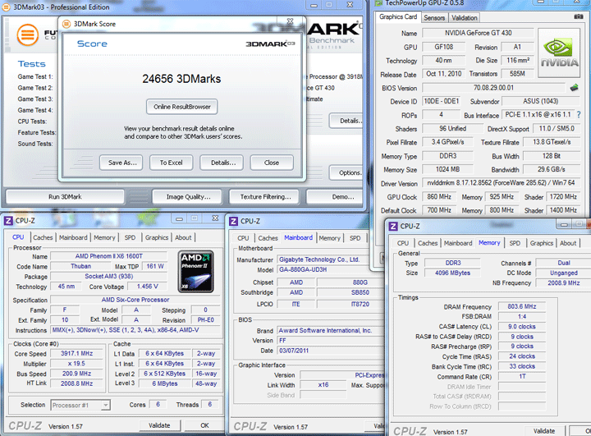Open Texture Filtering... settings
This screenshot has width=591, height=436.
coord(265,197)
